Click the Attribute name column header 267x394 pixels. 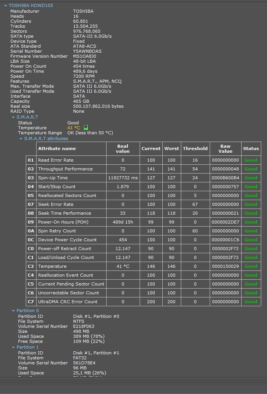(71, 149)
